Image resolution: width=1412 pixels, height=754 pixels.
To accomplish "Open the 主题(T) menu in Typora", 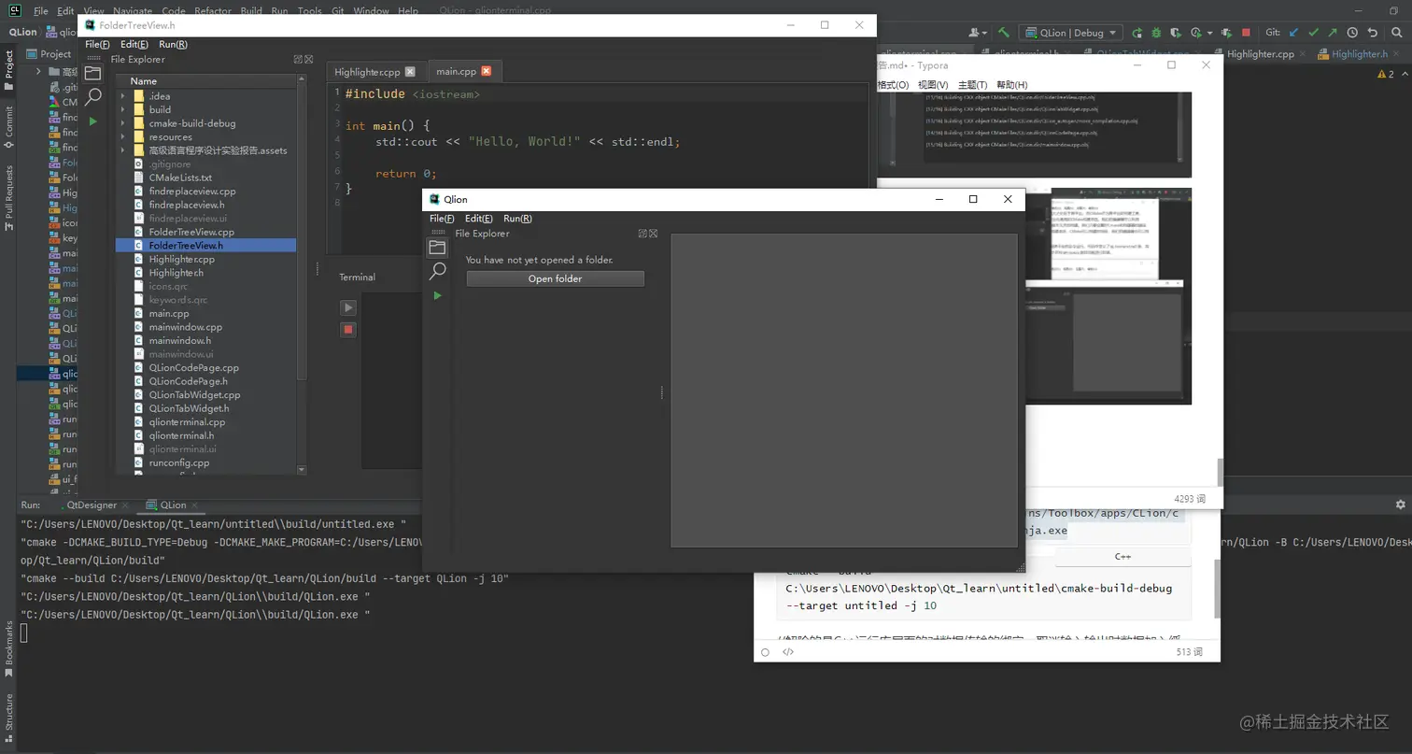I will tap(972, 85).
